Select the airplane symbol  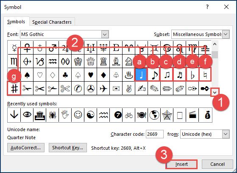(x=103, y=88)
